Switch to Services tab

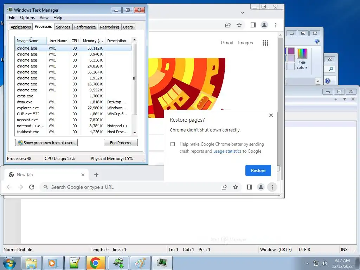point(63,27)
